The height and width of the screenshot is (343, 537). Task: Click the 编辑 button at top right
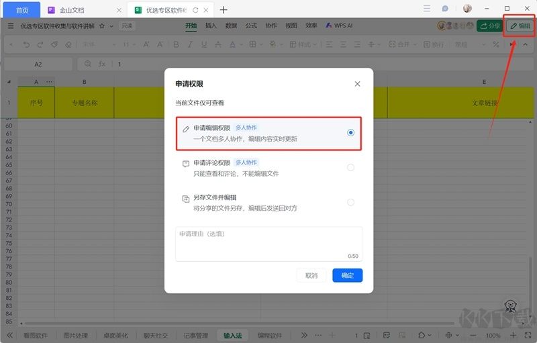coord(520,26)
